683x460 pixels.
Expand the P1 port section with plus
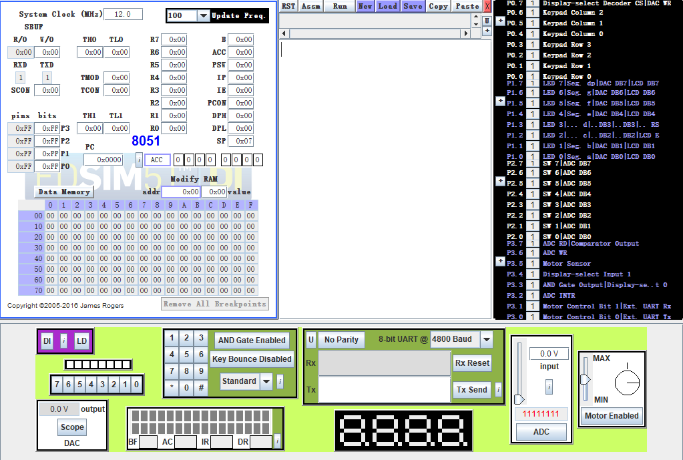500,101
